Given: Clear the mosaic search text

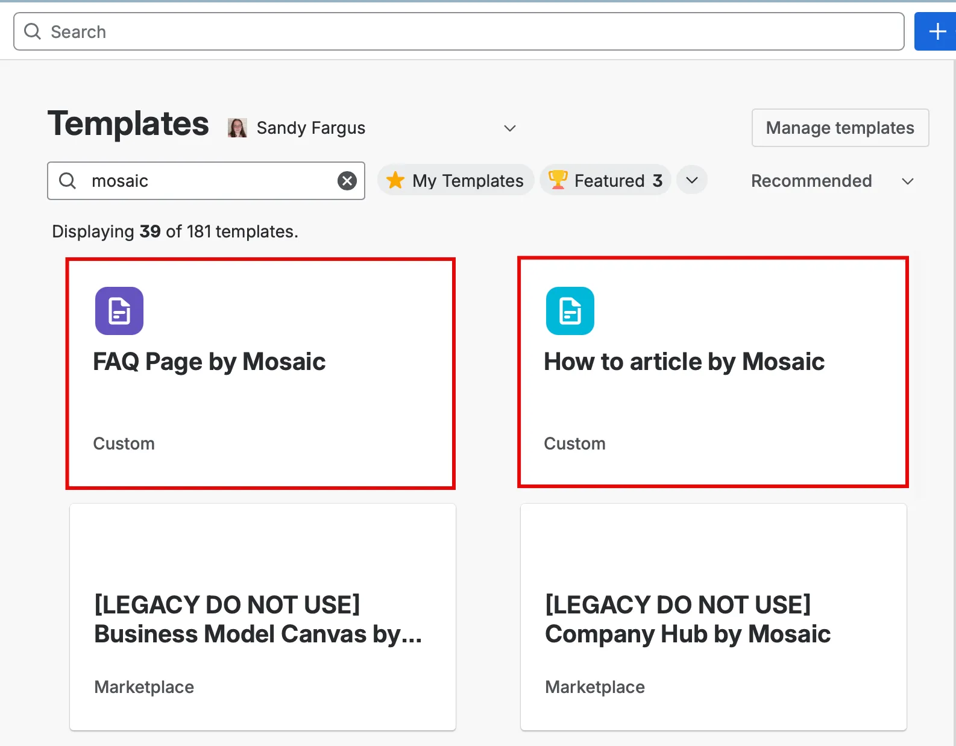Looking at the screenshot, I should point(347,181).
